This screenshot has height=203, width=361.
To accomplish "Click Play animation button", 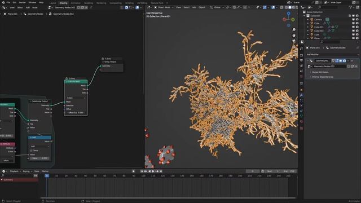I will (153, 171).
